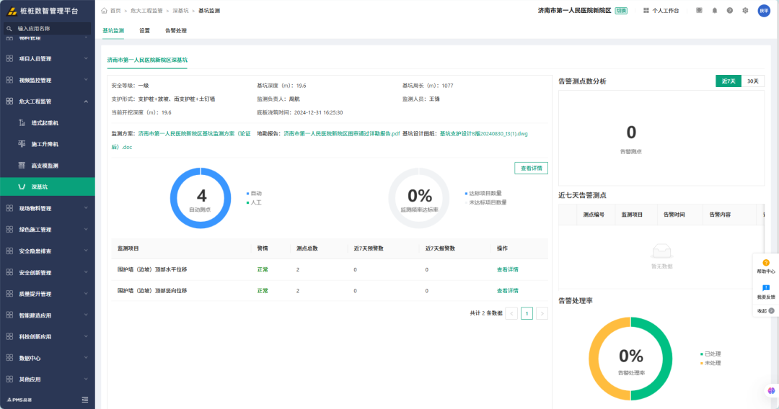The image size is (779, 409).
Task: Toggle the 人工 legend item
Action: click(x=254, y=202)
